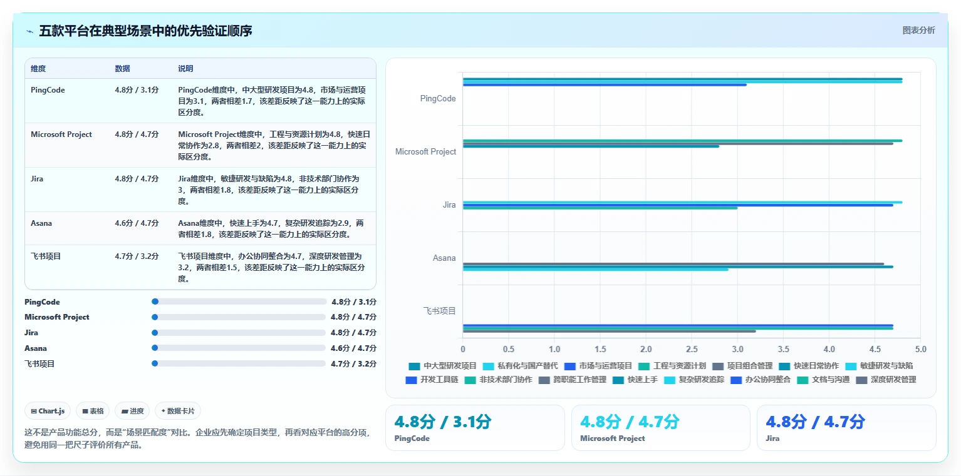Click the 深度研发管理 legend color swatch
This screenshot has width=961, height=476.
(861, 380)
